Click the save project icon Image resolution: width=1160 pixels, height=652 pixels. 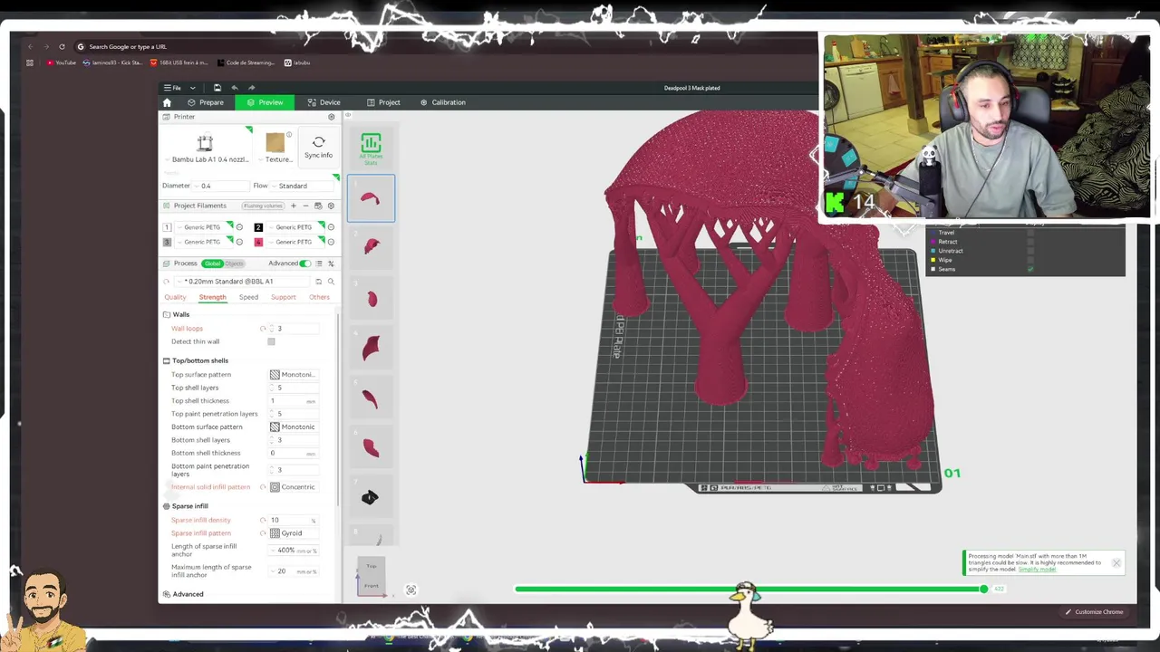[x=217, y=88]
